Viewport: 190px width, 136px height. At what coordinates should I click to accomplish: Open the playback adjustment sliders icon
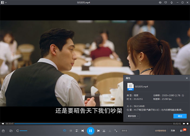pos(77,131)
